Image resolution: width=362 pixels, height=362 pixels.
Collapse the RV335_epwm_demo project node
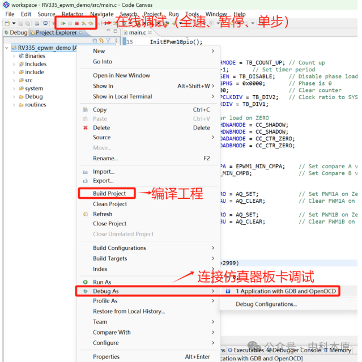7,48
